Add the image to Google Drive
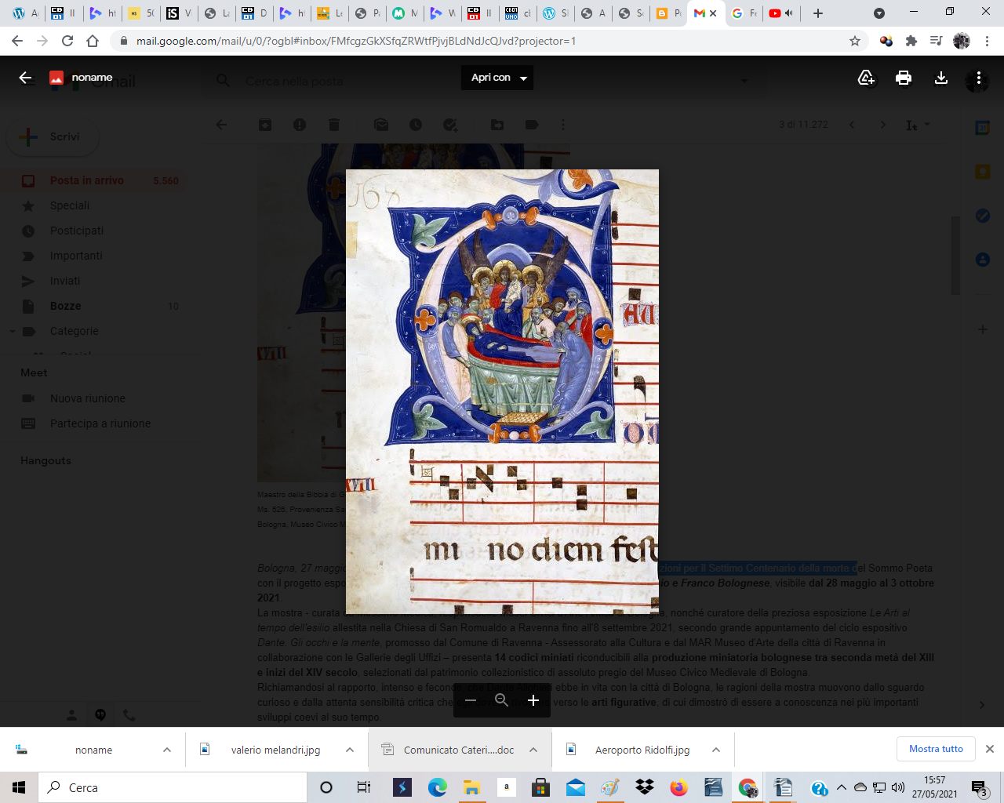This screenshot has width=1004, height=803. (x=866, y=78)
